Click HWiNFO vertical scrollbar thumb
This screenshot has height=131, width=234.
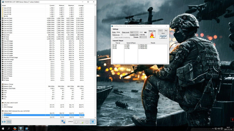click(x=95, y=36)
